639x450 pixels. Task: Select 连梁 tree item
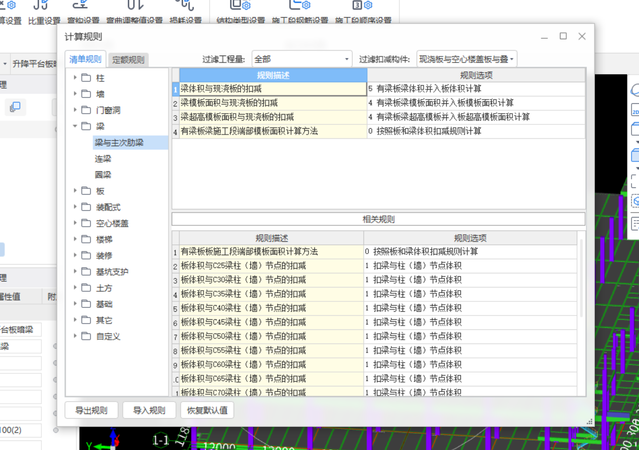(x=103, y=159)
